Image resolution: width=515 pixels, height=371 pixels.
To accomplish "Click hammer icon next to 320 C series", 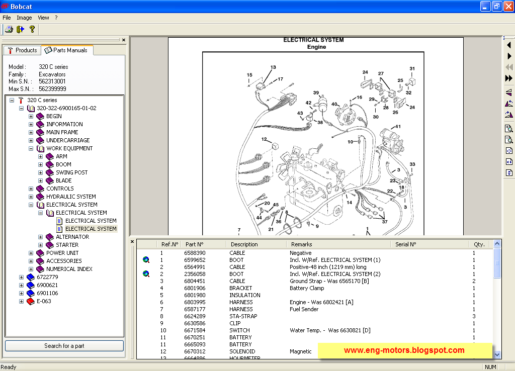I will pos(21,100).
